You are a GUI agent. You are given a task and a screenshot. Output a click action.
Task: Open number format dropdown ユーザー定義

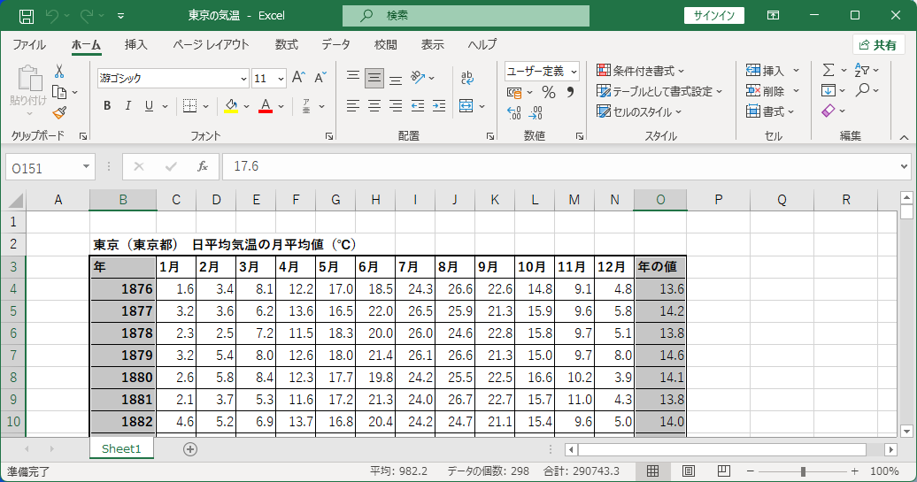(574, 72)
